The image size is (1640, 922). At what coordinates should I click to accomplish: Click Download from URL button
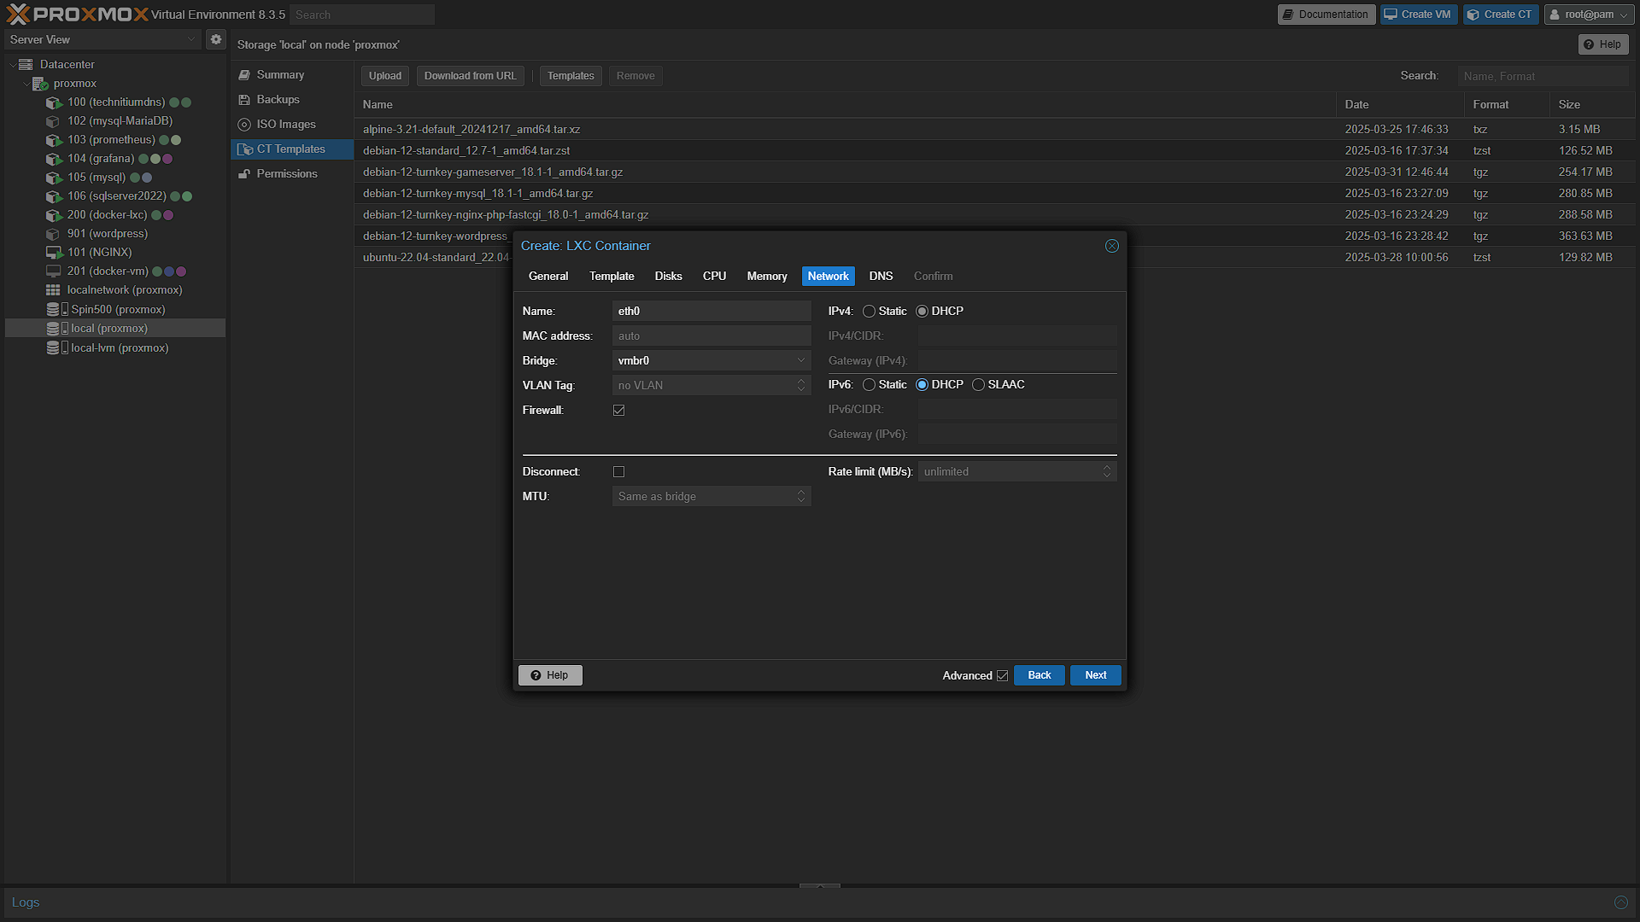[470, 76]
